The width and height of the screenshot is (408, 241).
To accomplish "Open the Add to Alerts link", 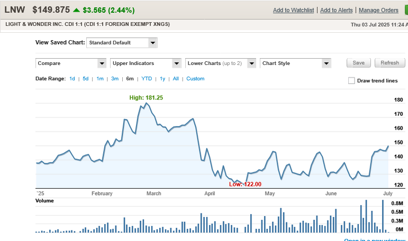I will click(x=337, y=10).
